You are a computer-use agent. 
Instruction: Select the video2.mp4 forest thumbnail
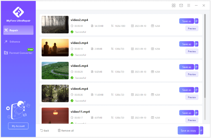(55, 25)
